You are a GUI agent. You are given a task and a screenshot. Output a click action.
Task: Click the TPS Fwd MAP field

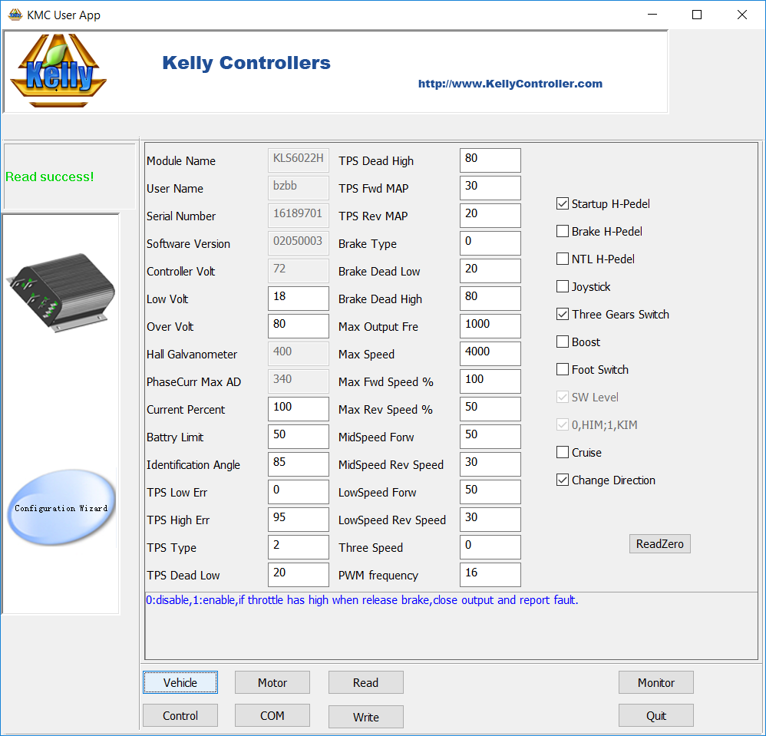(x=490, y=188)
